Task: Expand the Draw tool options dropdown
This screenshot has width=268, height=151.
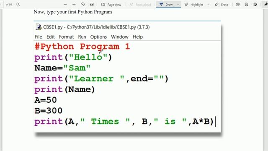Action: 178,5
